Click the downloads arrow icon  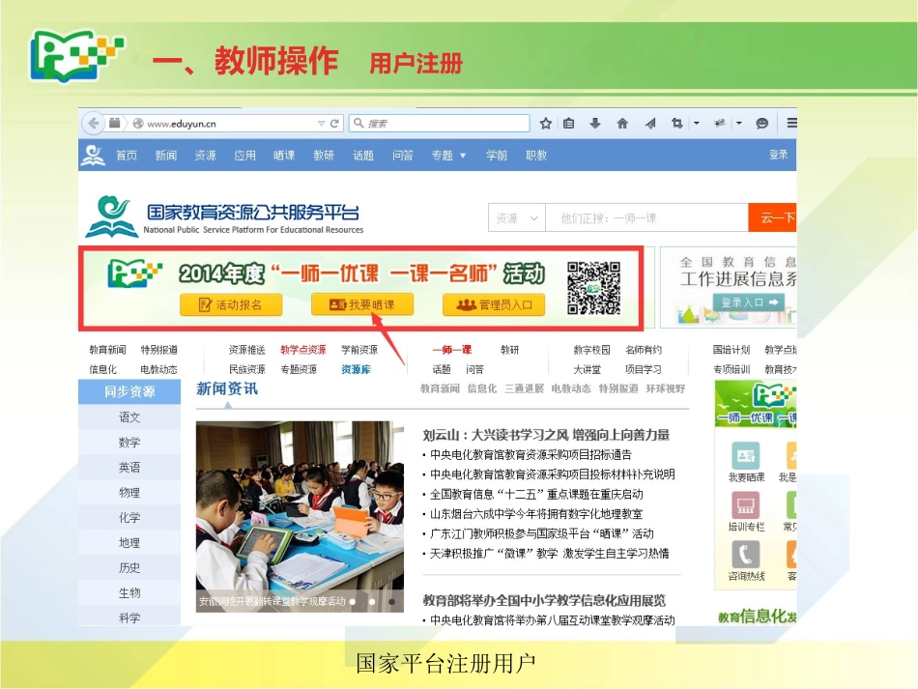[595, 123]
